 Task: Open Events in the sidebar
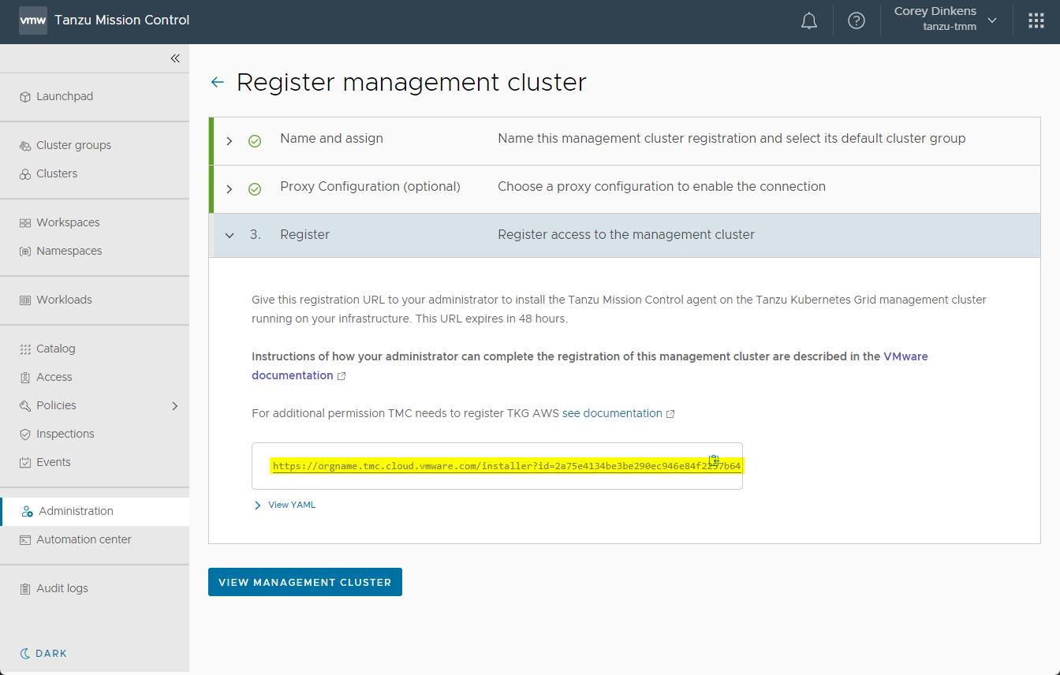54,462
